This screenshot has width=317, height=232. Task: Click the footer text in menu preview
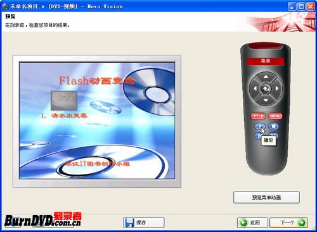pos(97,164)
